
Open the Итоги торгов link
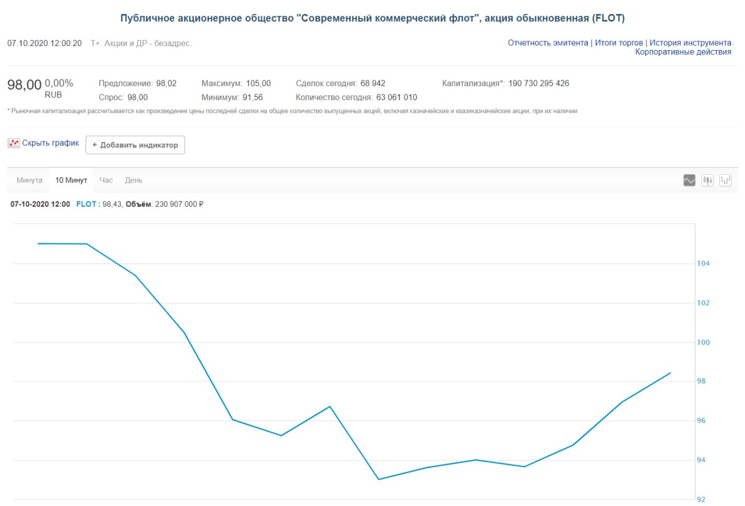(619, 43)
